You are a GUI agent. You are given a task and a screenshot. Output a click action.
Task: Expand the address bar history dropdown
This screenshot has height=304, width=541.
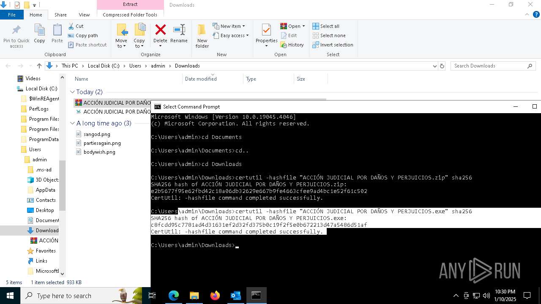pos(434,66)
